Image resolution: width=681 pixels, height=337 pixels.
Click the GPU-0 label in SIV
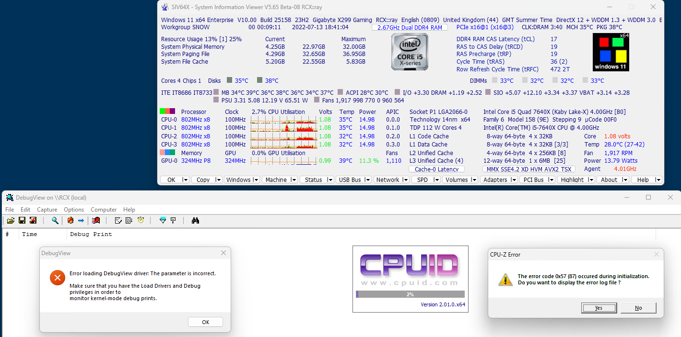click(169, 161)
